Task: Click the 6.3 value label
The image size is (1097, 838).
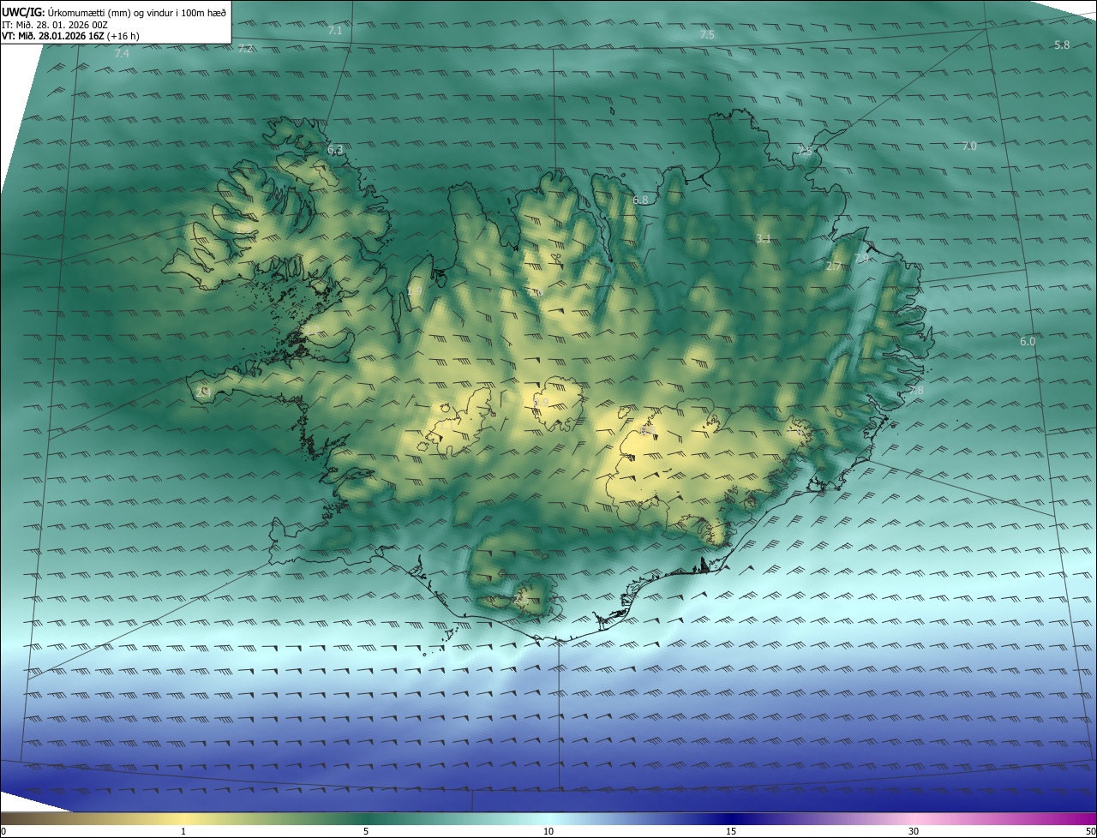Action: click(x=335, y=150)
